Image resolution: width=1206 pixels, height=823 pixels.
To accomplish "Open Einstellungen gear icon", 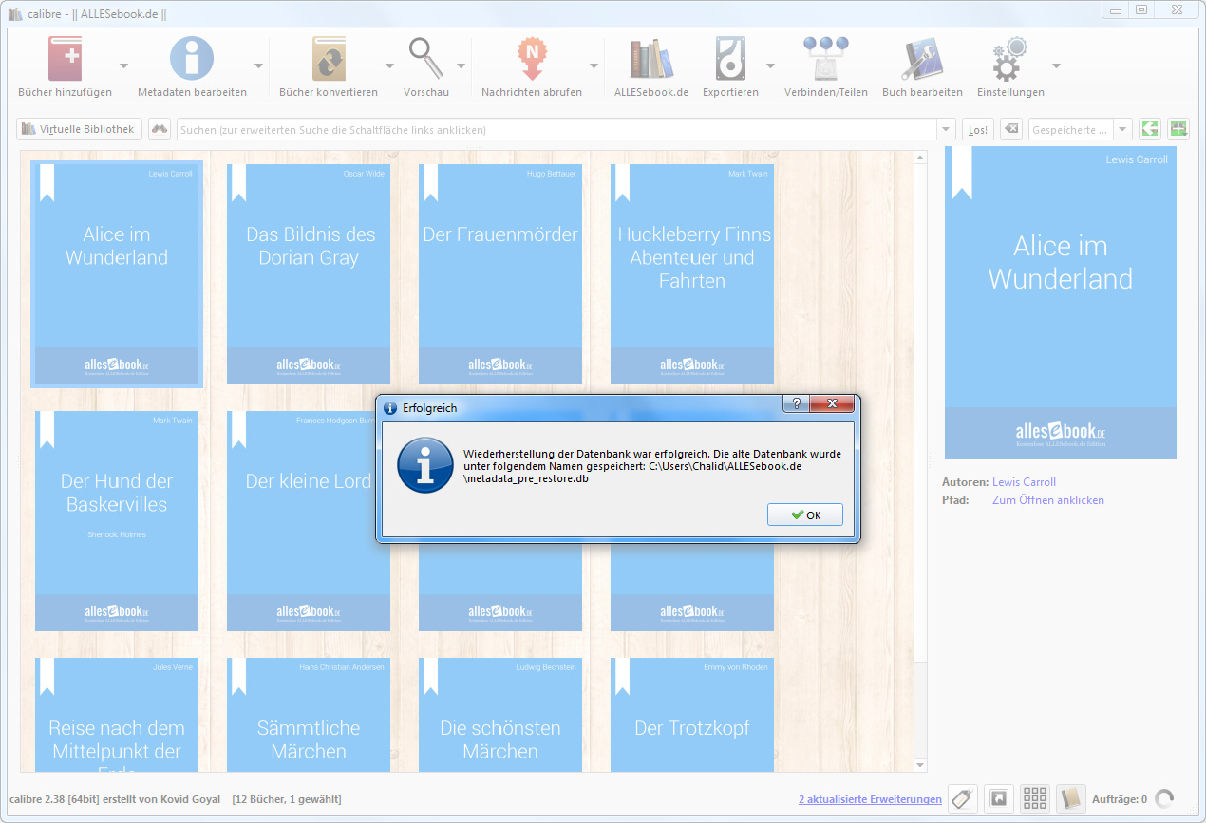I will (1010, 59).
